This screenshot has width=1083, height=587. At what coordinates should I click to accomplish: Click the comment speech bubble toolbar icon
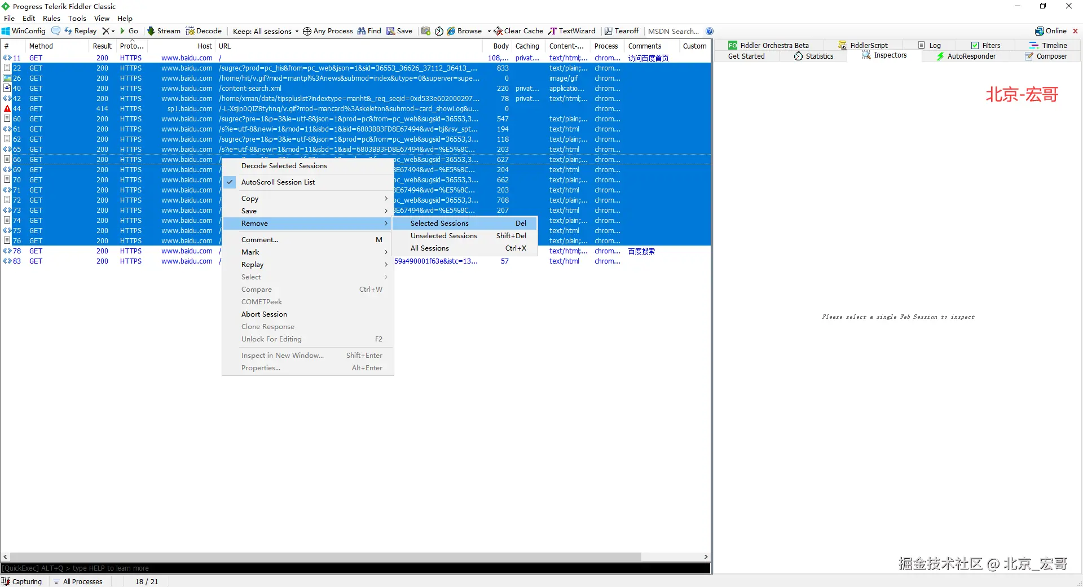coord(56,31)
